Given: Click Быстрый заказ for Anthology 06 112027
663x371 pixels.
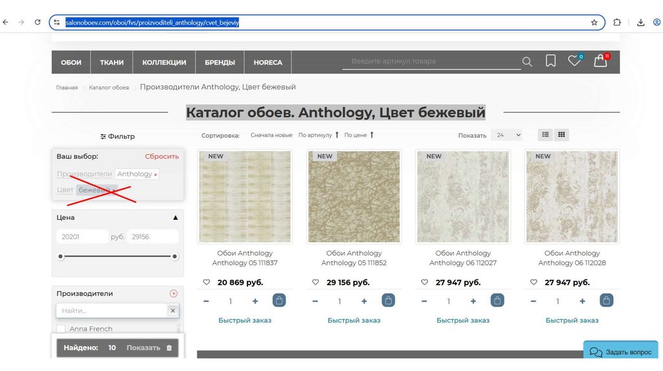Looking at the screenshot, I should (x=463, y=321).
